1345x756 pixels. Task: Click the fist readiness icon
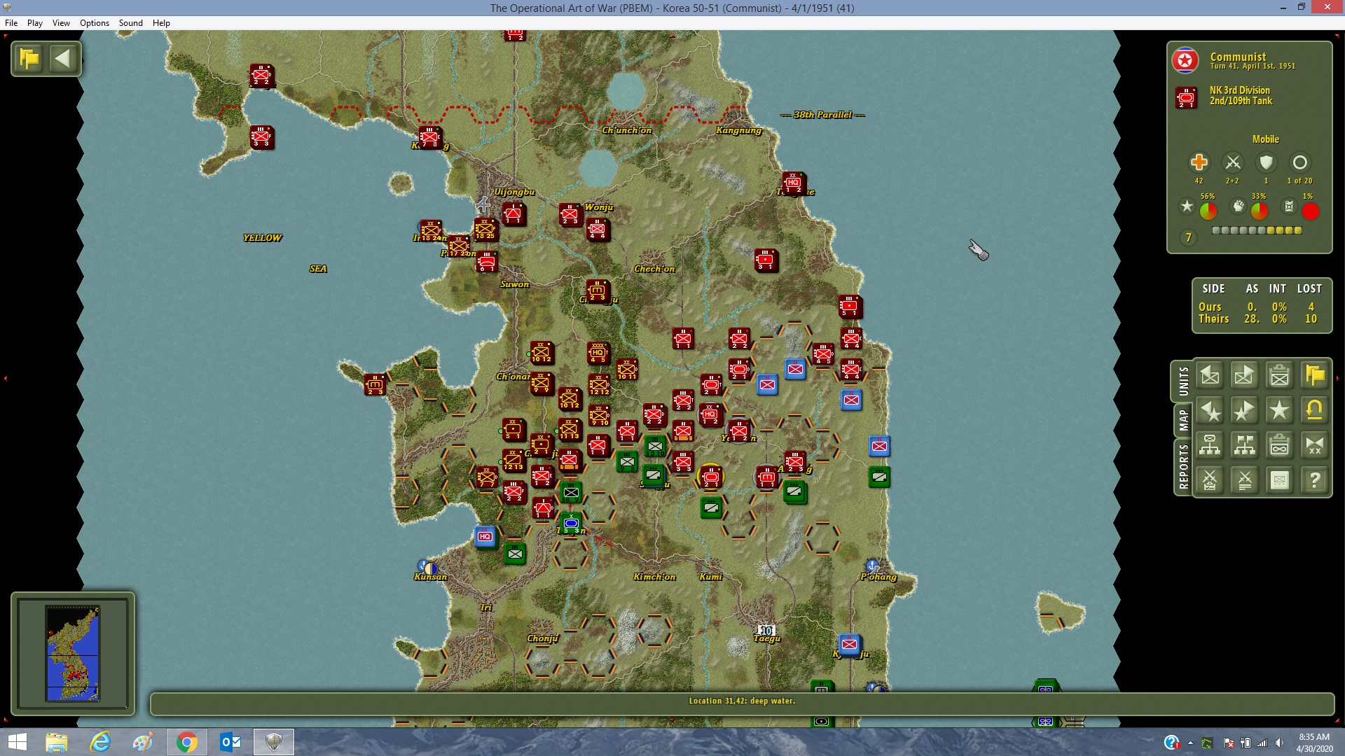1239,206
